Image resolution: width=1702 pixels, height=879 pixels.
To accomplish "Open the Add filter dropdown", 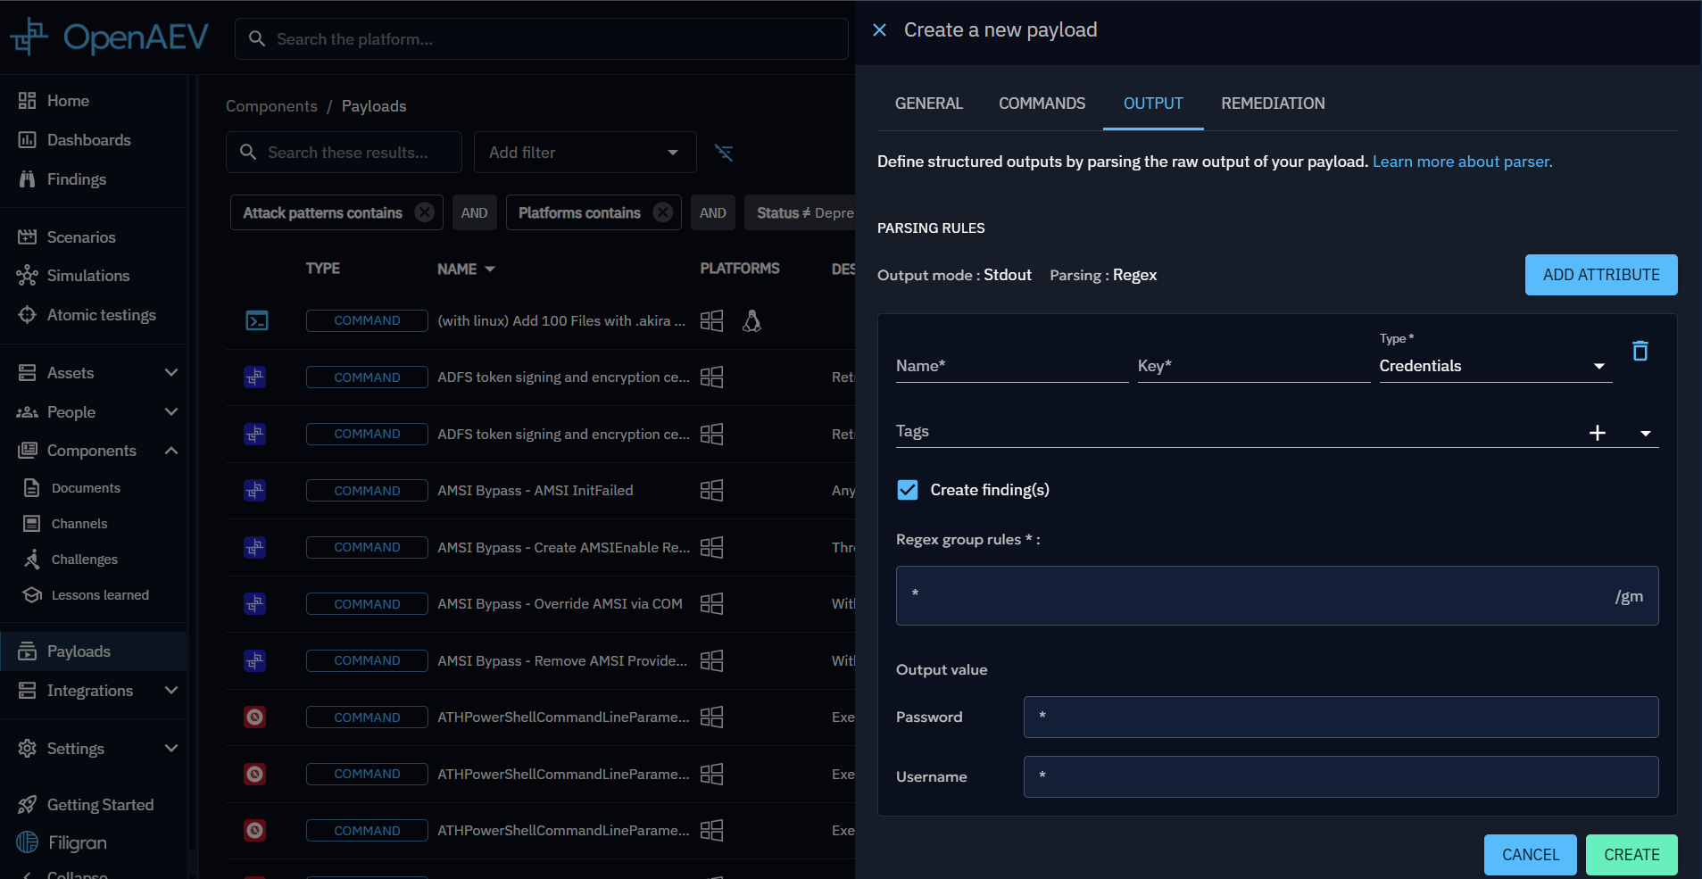I will [x=585, y=153].
